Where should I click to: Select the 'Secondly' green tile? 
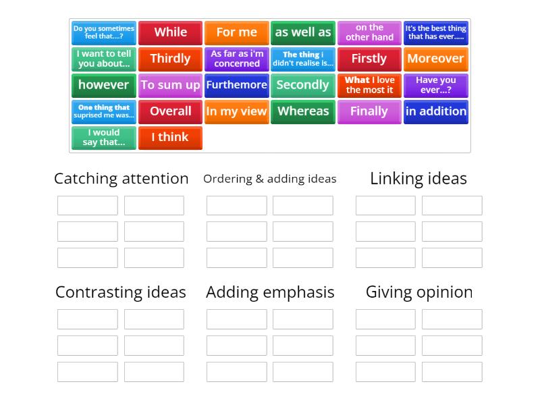coord(303,85)
